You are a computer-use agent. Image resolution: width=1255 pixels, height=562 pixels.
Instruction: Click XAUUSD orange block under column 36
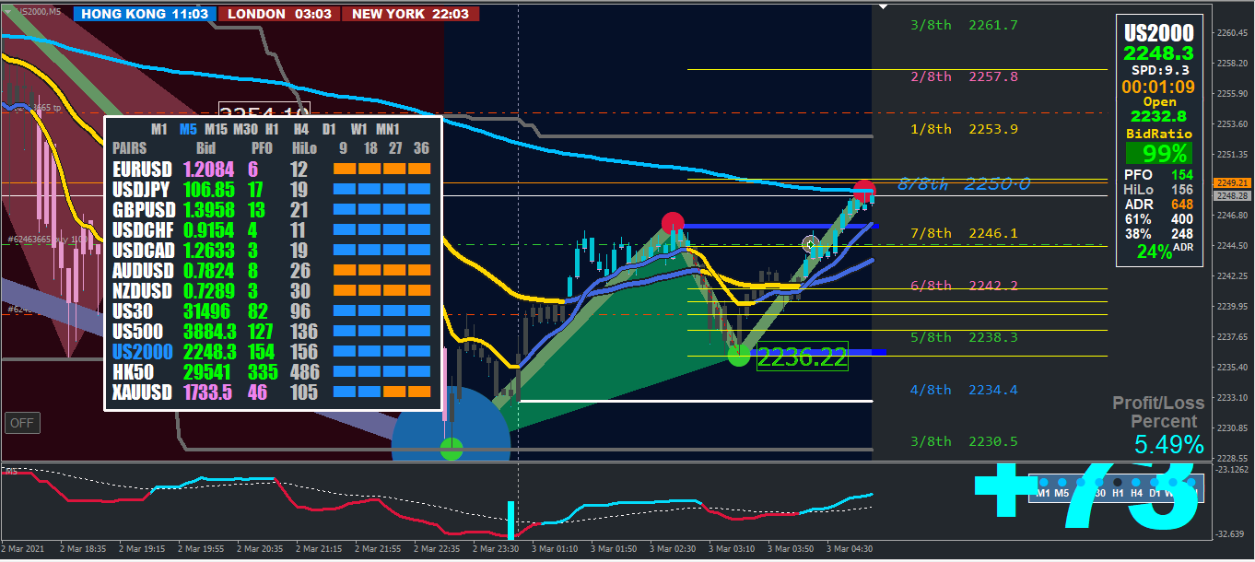419,392
